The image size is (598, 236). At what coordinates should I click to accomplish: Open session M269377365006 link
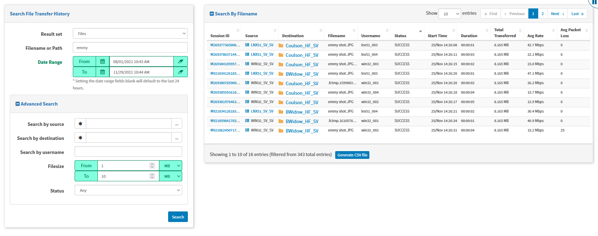click(x=225, y=45)
